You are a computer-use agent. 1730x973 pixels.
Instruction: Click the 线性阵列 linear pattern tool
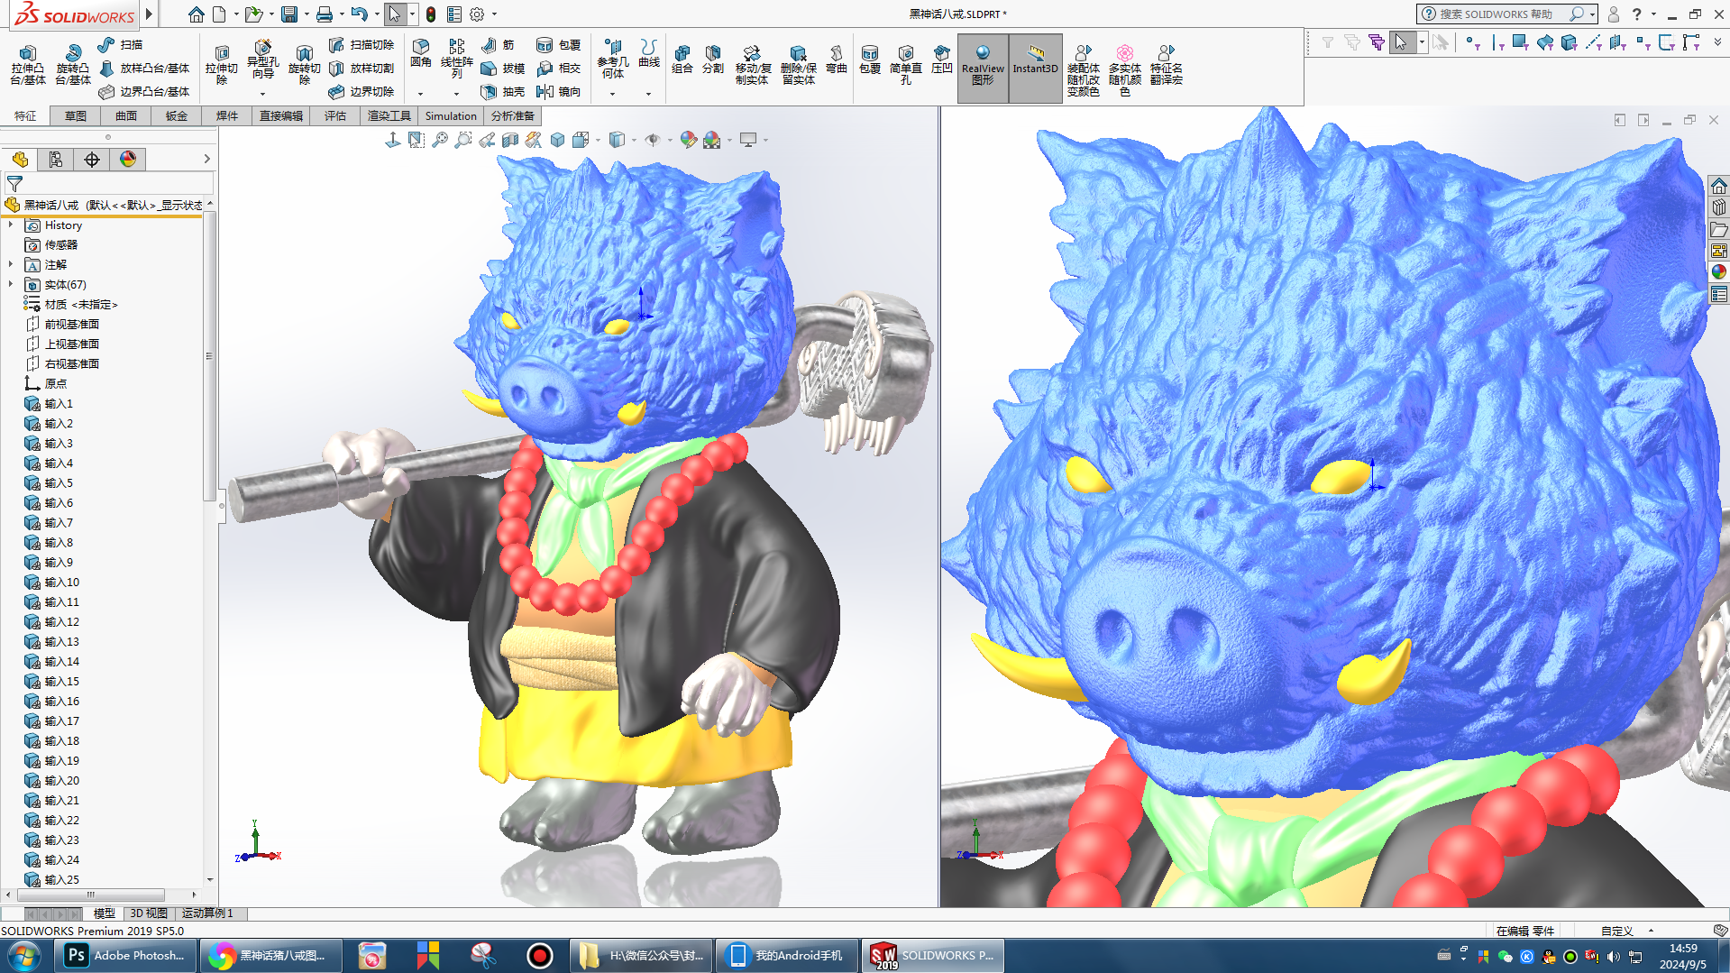pyautogui.click(x=456, y=58)
